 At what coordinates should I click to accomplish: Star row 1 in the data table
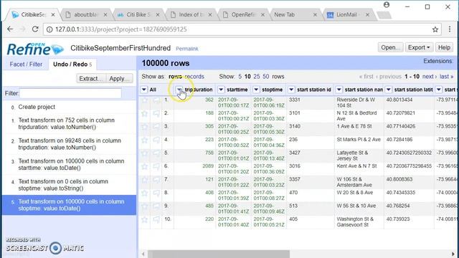pos(145,100)
